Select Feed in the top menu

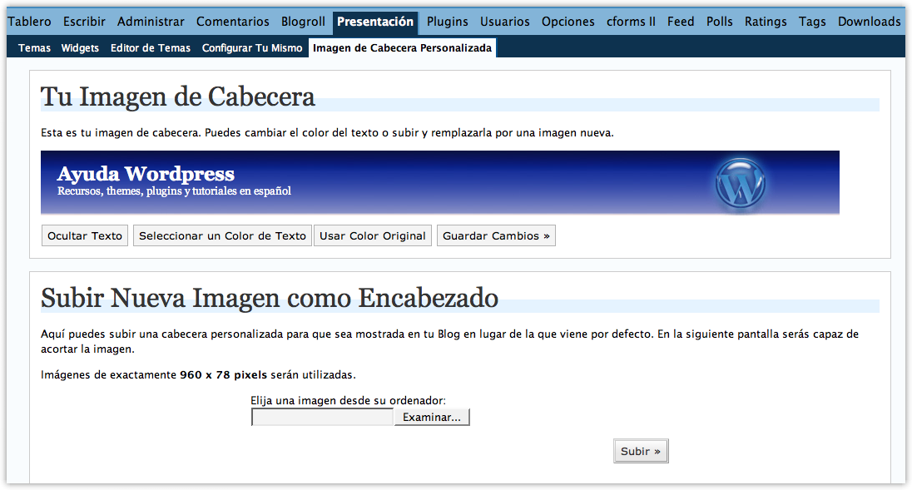(x=681, y=22)
